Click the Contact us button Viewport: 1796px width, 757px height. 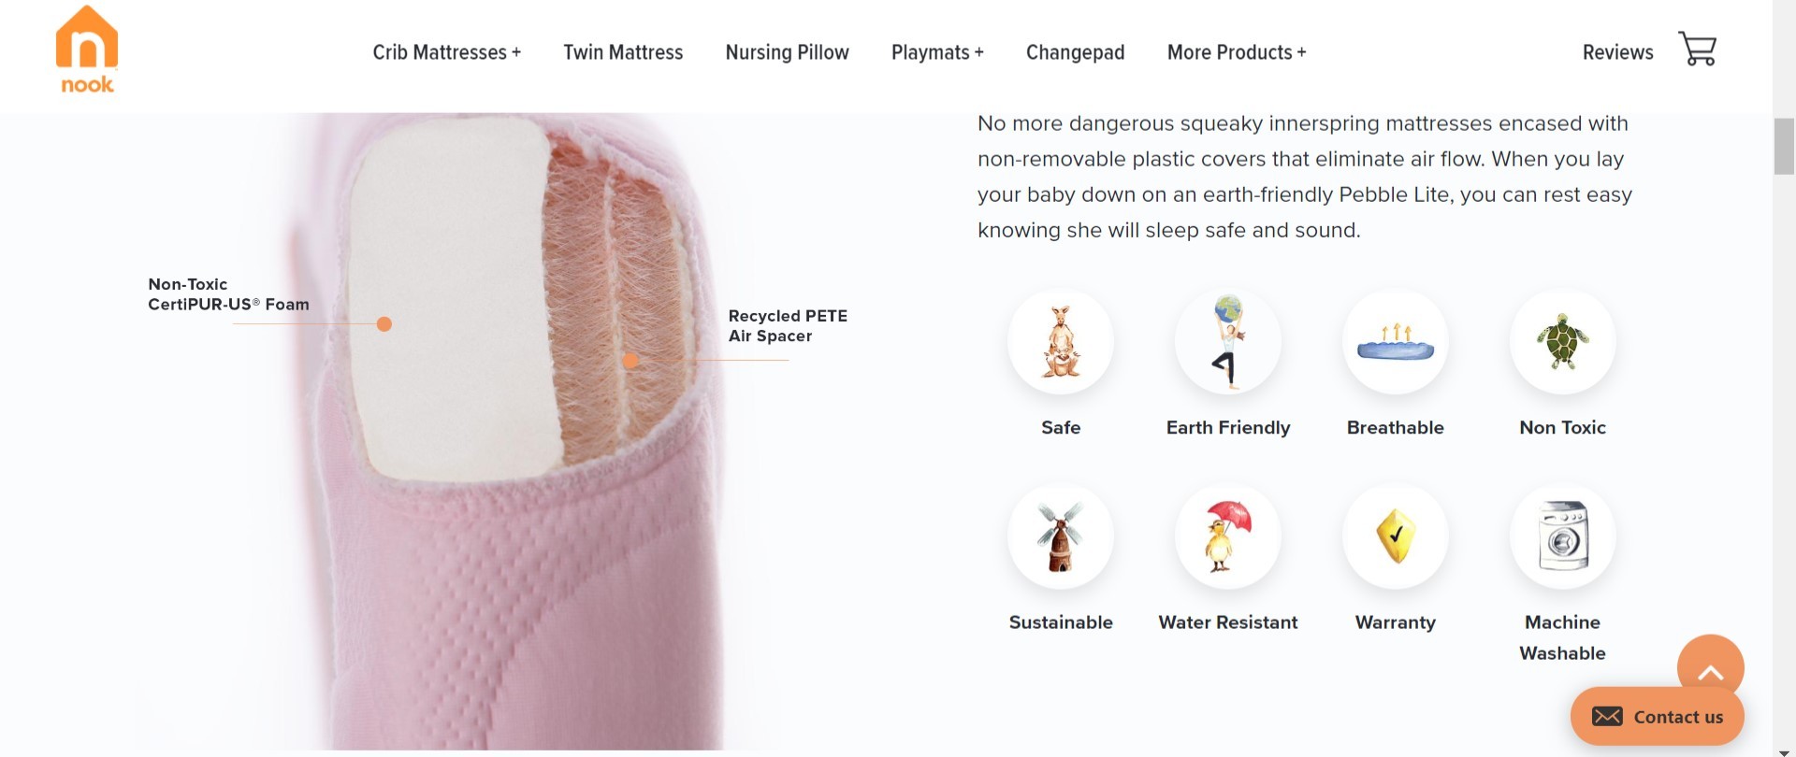pos(1657,717)
